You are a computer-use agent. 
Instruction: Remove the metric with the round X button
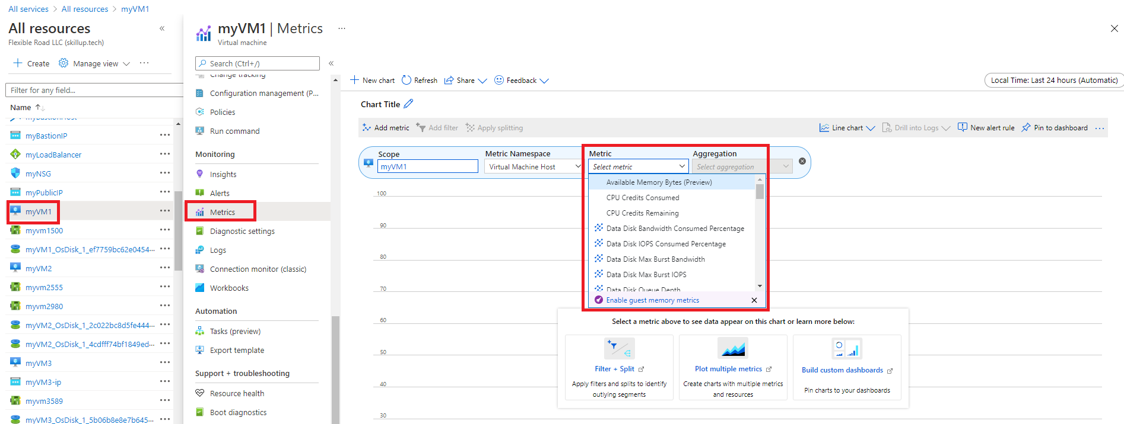802,161
